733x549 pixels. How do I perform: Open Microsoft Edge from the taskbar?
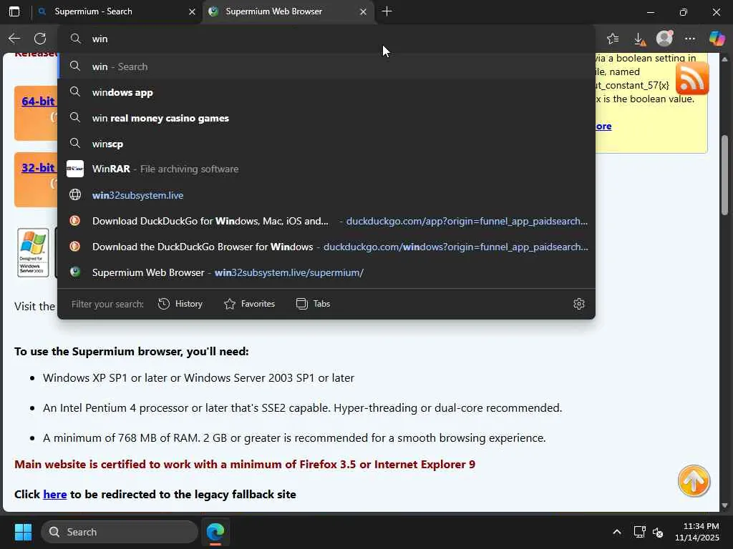tap(215, 532)
